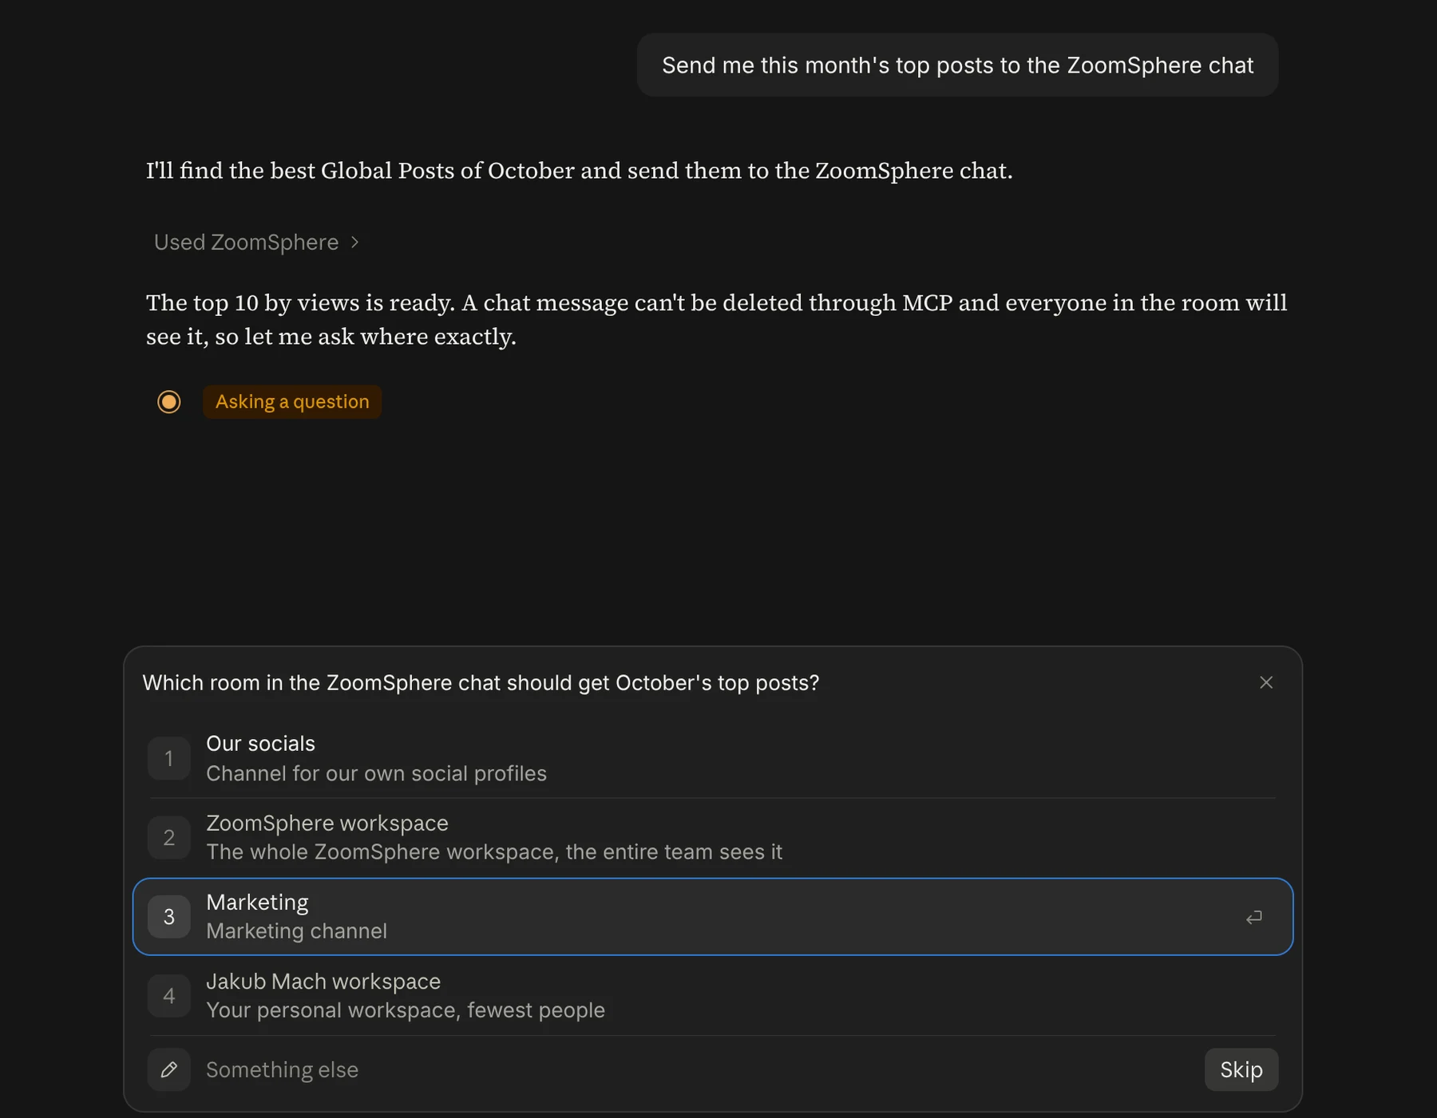Click 'The whole ZoomSphere workspace, the entire team sees it'
The height and width of the screenshot is (1118, 1437).
click(x=494, y=851)
